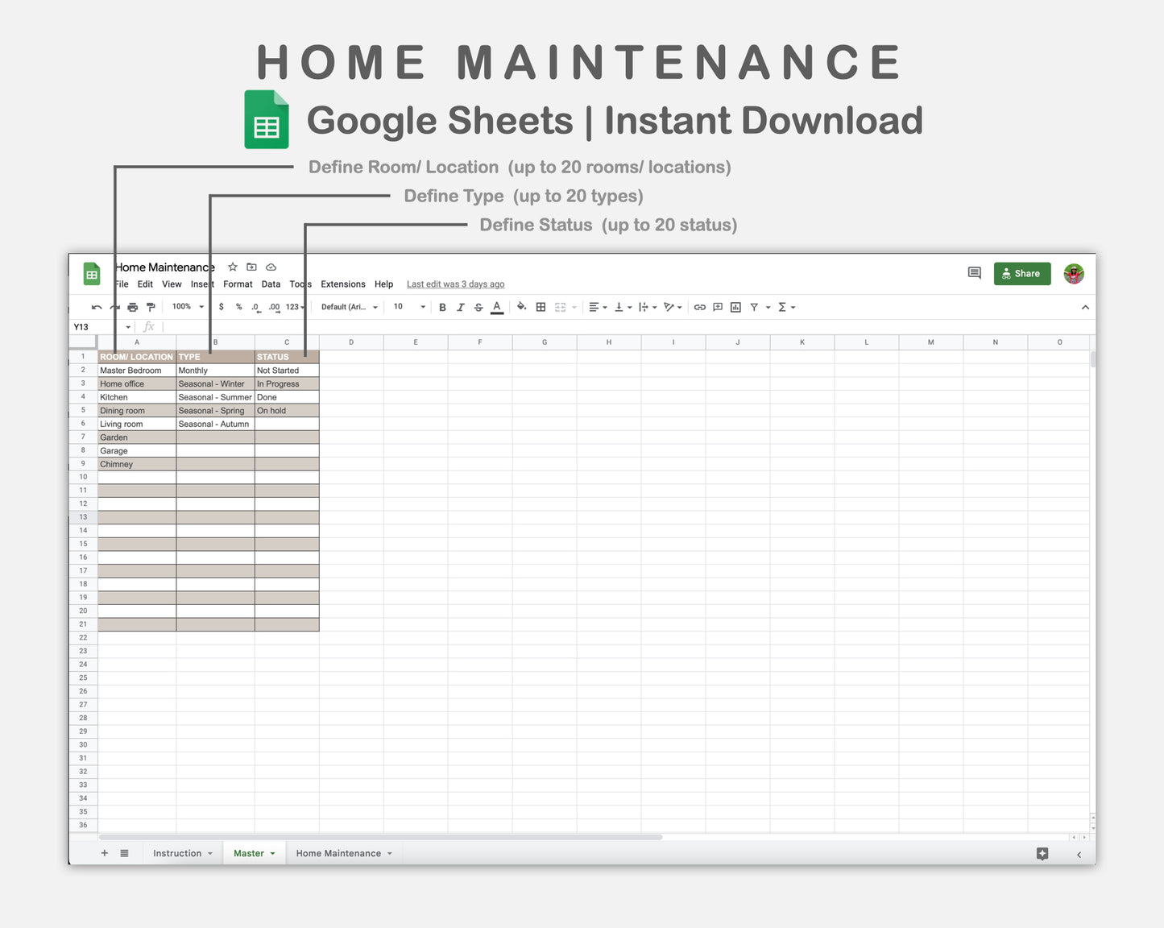The width and height of the screenshot is (1164, 928).
Task: Switch to the Home Maintenance sheet tab
Action: (x=338, y=853)
